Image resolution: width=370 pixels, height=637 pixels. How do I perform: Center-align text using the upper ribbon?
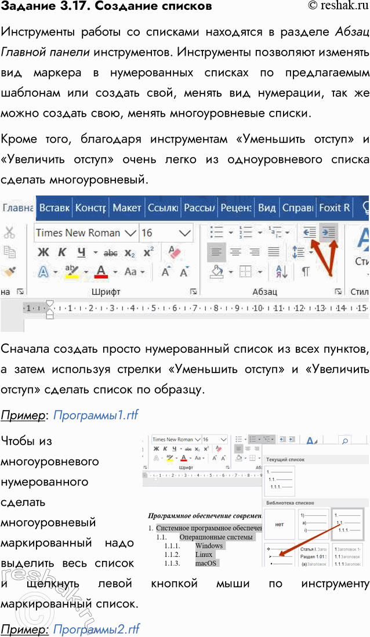(235, 252)
